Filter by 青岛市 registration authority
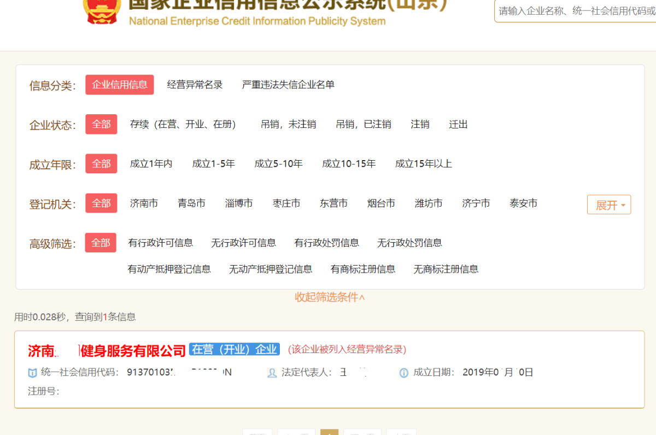 tap(191, 203)
